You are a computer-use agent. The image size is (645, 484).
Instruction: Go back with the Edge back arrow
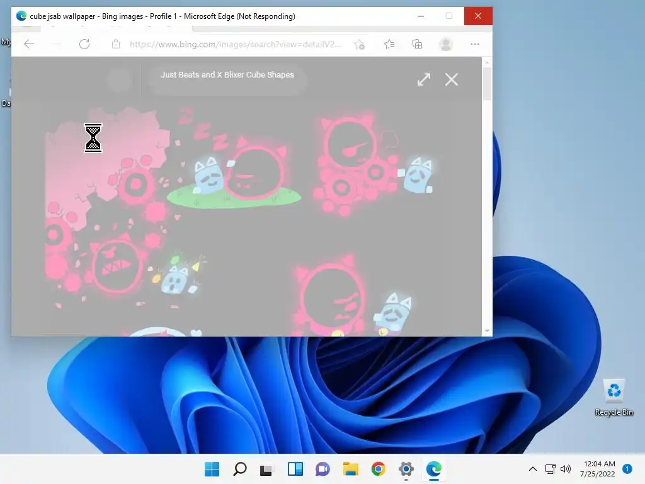tap(29, 44)
